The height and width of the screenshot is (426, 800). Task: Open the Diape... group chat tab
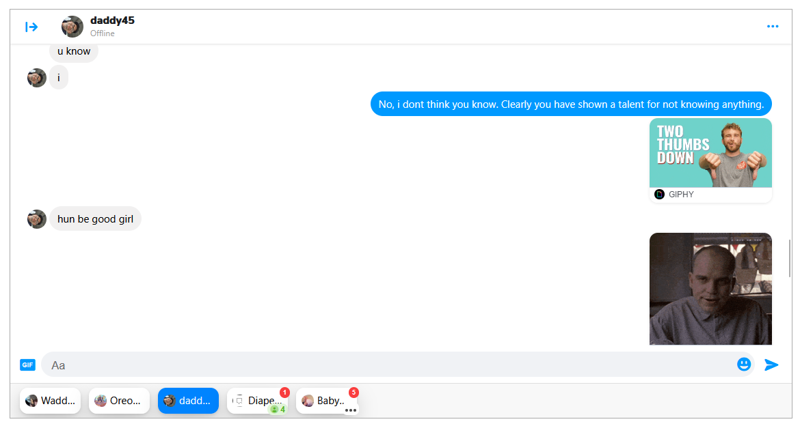coord(257,401)
